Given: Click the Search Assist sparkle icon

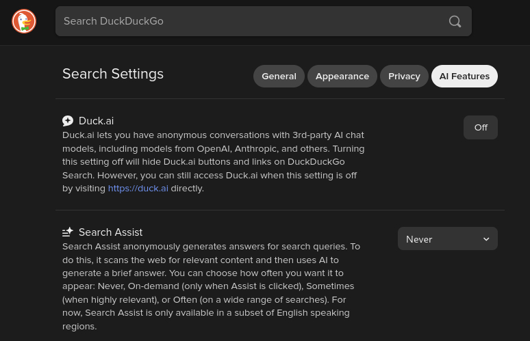Looking at the screenshot, I should pyautogui.click(x=68, y=232).
